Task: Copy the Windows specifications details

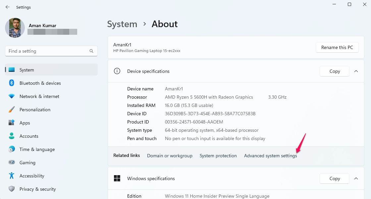Action: point(335,178)
